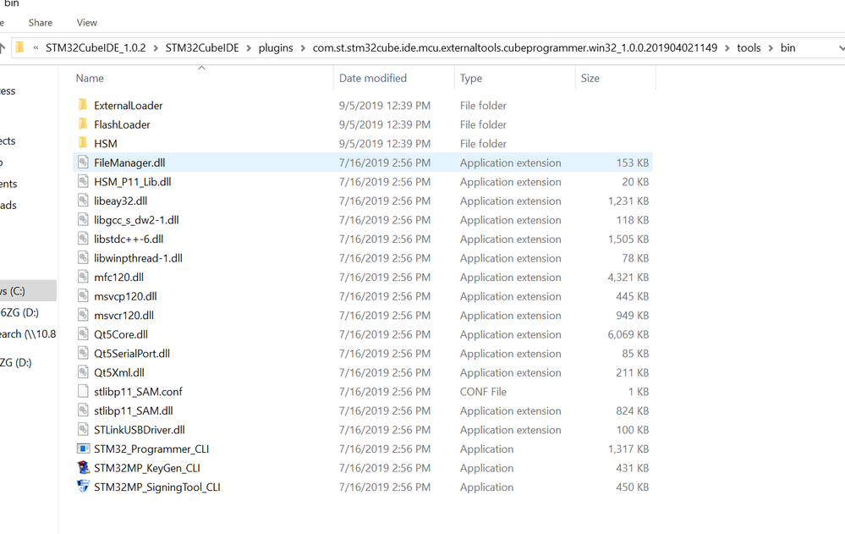Click the STLinkUSBDriver.dll file icon

pos(83,429)
